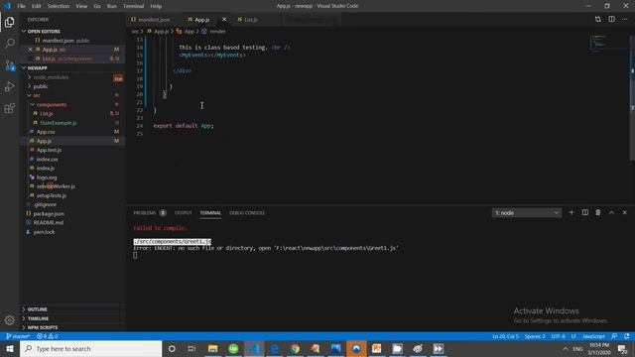Viewport: 635px width, 357px height.
Task: Switch to the Problems panel tab
Action: (150, 213)
